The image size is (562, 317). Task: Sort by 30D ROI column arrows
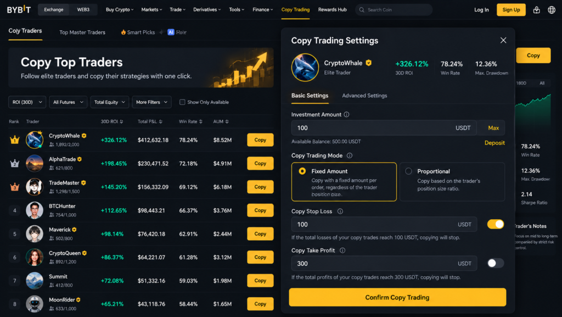click(121, 121)
